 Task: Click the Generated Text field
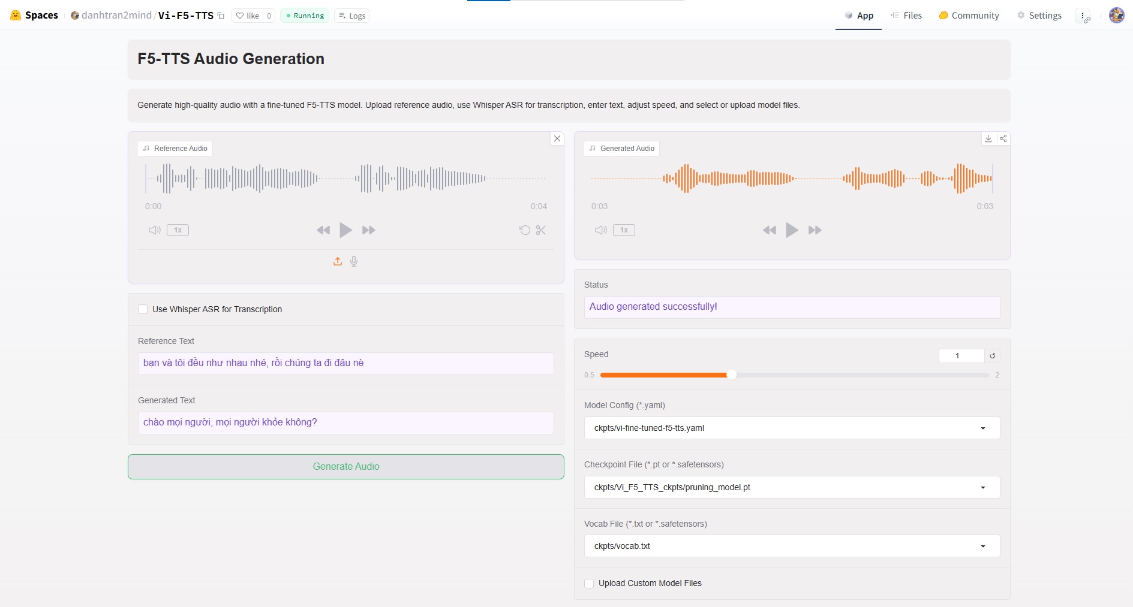(x=346, y=422)
